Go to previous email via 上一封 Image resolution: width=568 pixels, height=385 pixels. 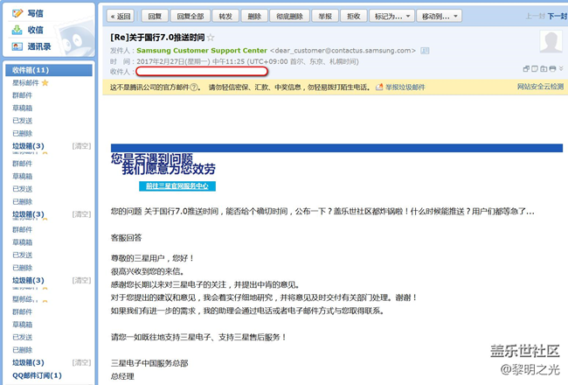coord(536,17)
